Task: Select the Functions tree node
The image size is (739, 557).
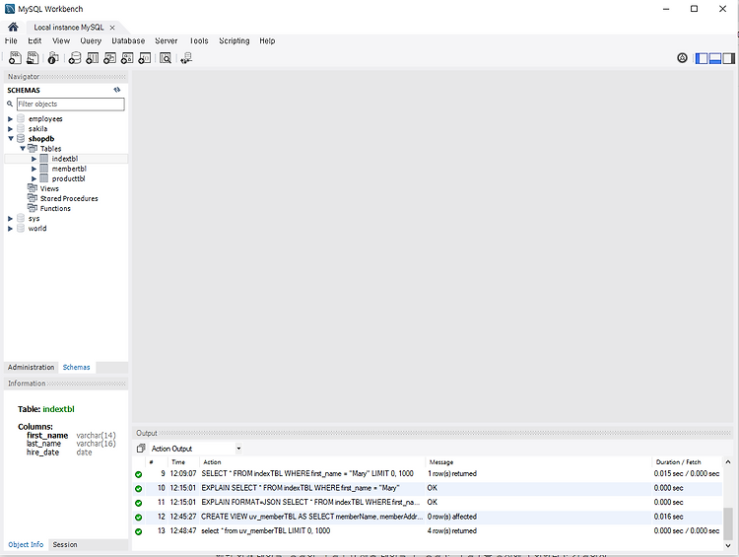Action: 55,208
